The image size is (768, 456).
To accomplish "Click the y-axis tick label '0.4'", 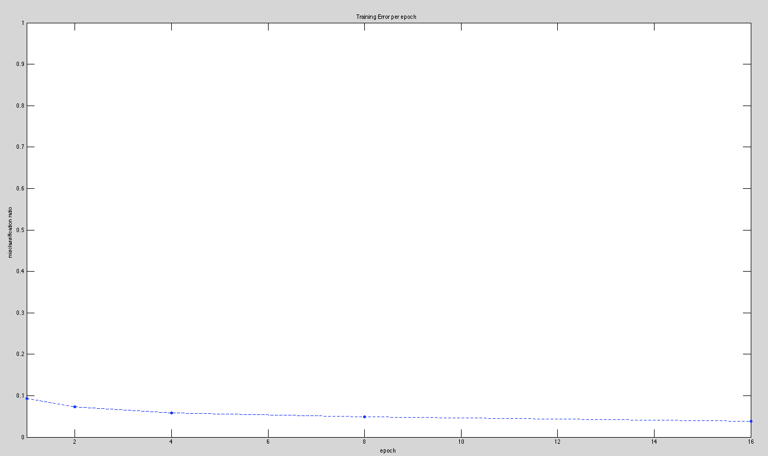I will click(x=21, y=272).
